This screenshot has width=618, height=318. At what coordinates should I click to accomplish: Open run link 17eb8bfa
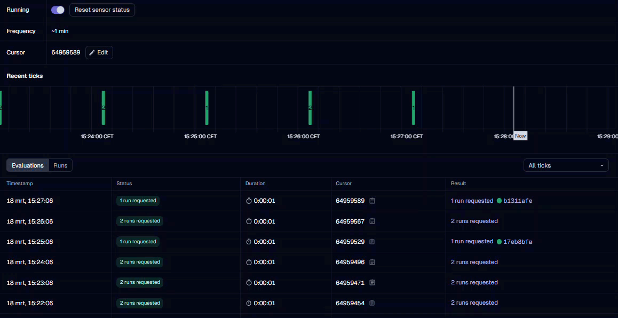[518, 242]
